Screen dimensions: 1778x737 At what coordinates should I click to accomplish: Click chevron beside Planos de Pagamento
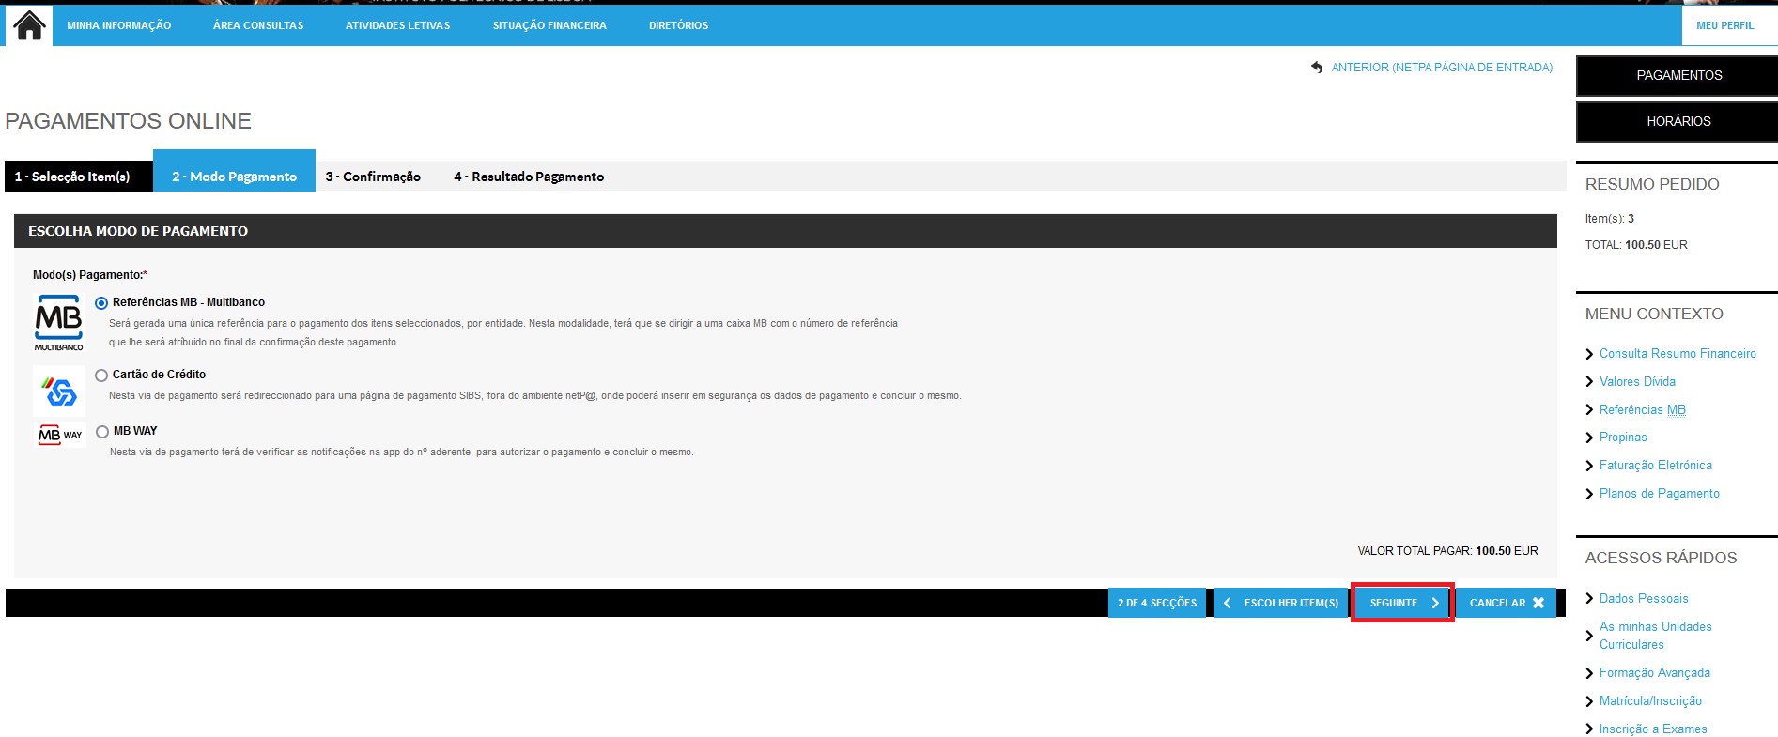tap(1589, 494)
